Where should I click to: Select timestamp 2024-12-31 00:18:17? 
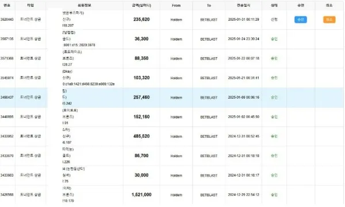[244, 175]
